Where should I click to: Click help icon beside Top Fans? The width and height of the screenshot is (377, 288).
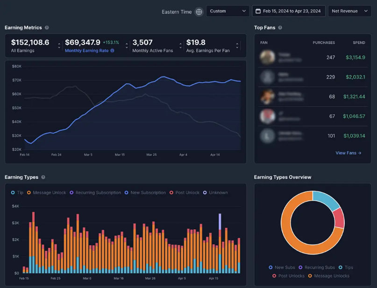tap(280, 28)
